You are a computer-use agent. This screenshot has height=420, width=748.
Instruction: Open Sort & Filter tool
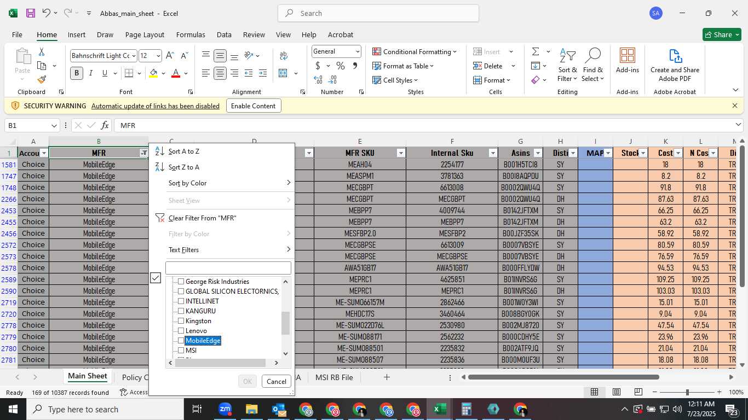pos(567,66)
